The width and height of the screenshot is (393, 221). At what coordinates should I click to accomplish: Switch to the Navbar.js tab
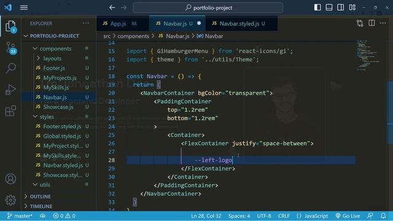point(177,23)
